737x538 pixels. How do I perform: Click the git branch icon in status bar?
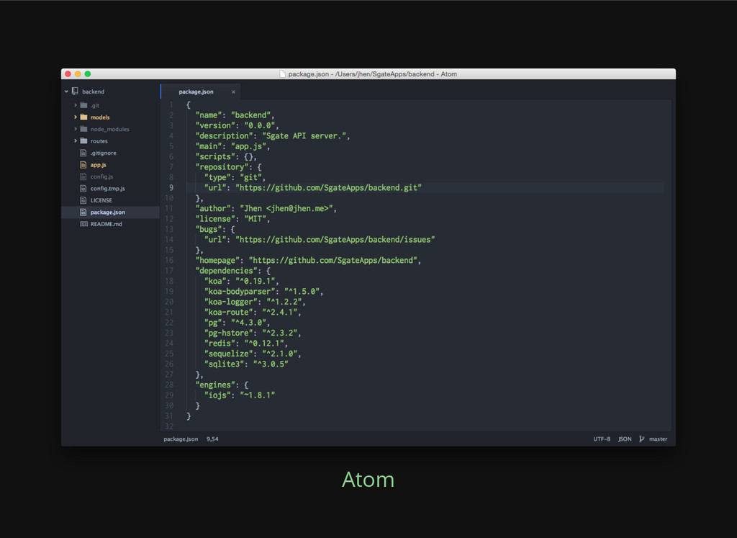641,439
